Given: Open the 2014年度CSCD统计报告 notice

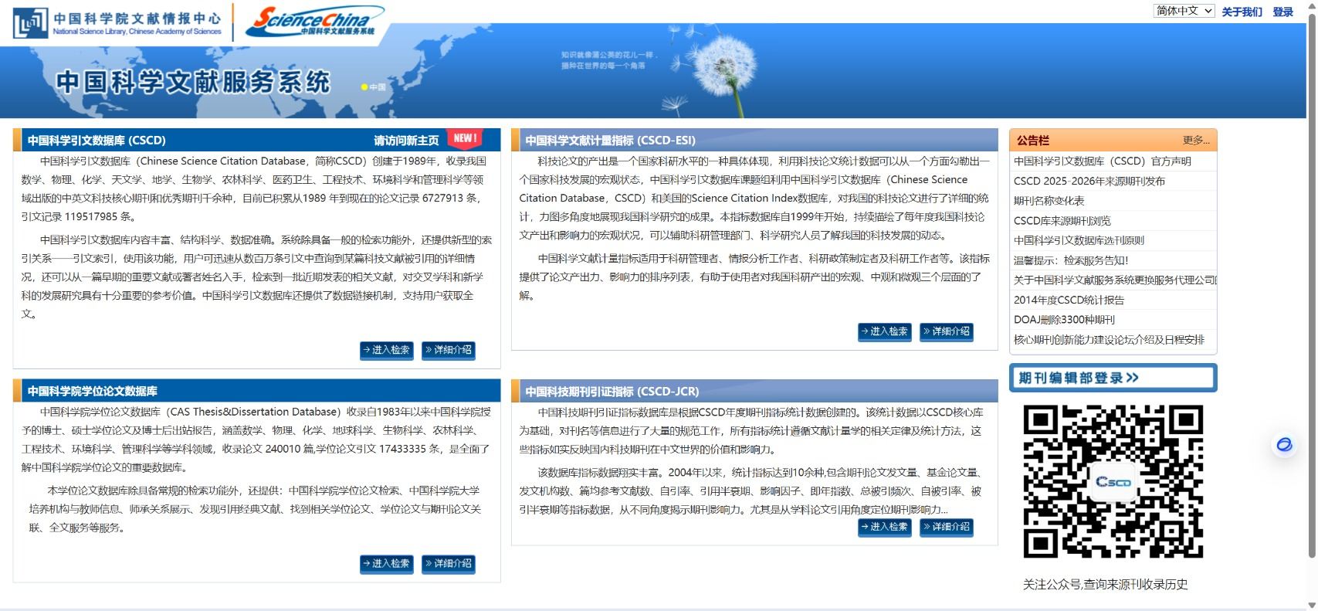Looking at the screenshot, I should (x=1069, y=300).
